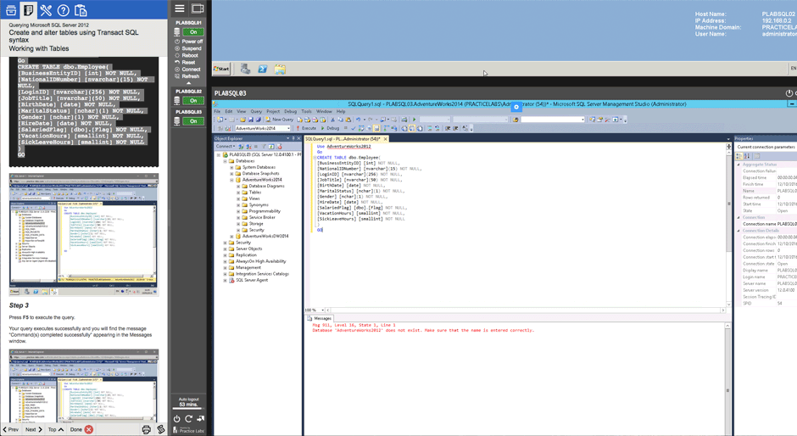
Task: Click Connect for PLABSQL01
Action: pyautogui.click(x=187, y=70)
